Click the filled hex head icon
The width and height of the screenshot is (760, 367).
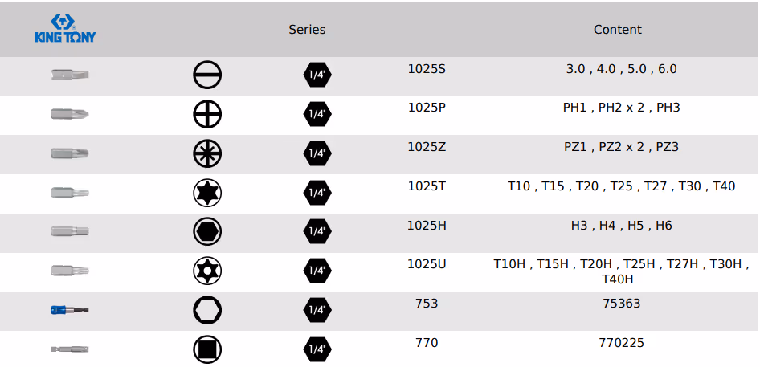(207, 231)
